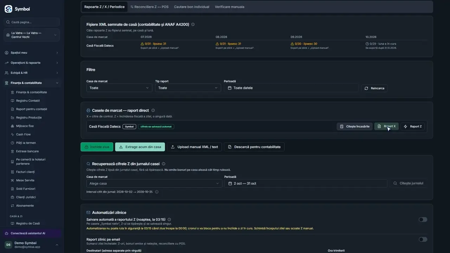Click info icon after Interval citit din jurnal
This screenshot has width=450, height=253.
pyautogui.click(x=157, y=192)
